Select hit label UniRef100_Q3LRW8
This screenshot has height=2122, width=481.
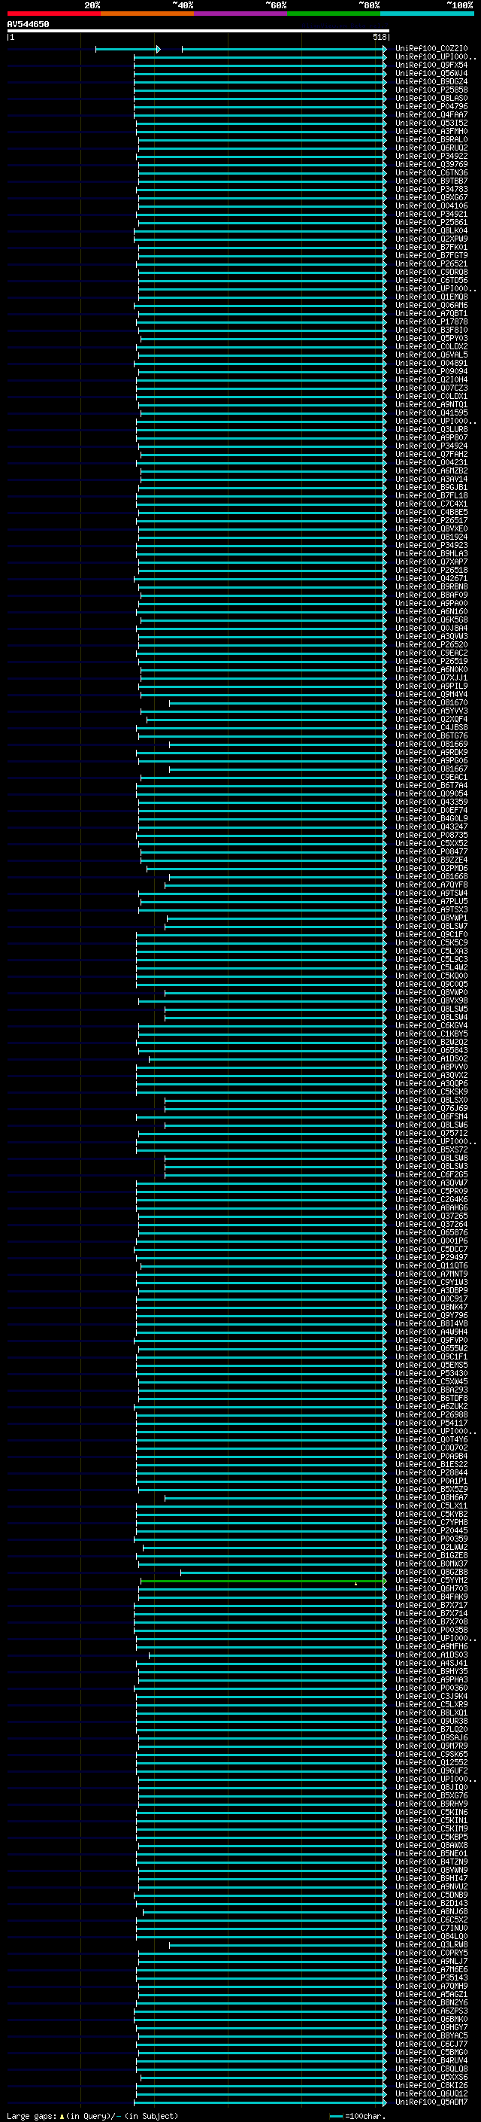click(x=431, y=1945)
